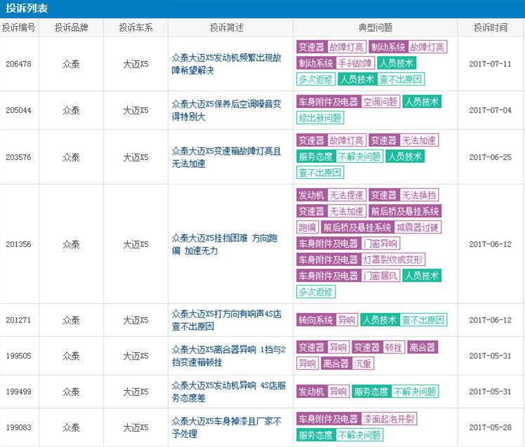Screen dimensions: 525x447
Task: Open complaint 众泰大迈X5变速箱故障灯亮且无法加速
Action: (227, 157)
